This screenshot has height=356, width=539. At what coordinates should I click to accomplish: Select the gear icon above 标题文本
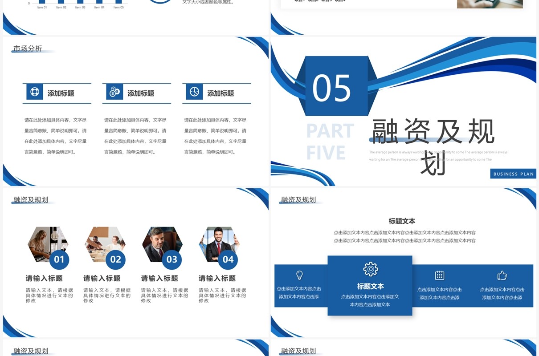[370, 269]
